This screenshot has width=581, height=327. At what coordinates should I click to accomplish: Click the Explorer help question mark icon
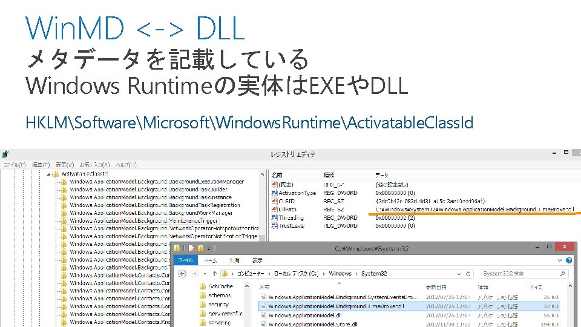point(569,260)
